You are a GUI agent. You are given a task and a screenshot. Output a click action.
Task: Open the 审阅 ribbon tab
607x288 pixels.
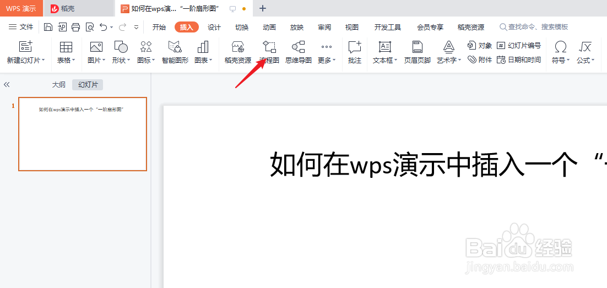[x=324, y=27]
